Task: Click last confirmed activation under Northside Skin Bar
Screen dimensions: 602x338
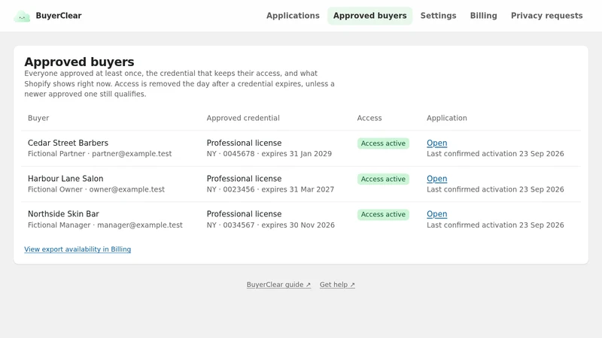Action: point(495,225)
